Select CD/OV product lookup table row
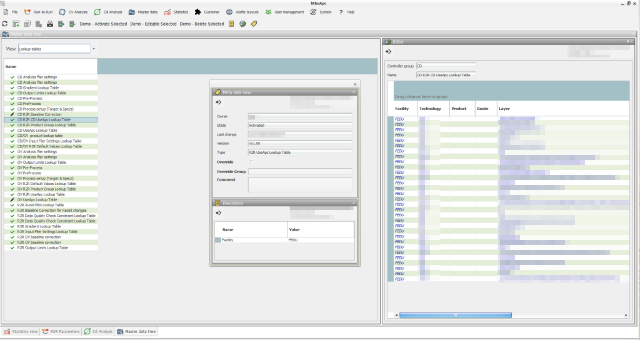This screenshot has height=340, width=640. pos(51,136)
